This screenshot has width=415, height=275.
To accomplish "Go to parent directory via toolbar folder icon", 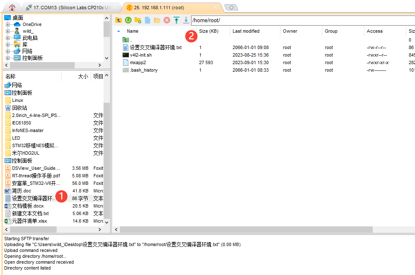I will pos(119,20).
